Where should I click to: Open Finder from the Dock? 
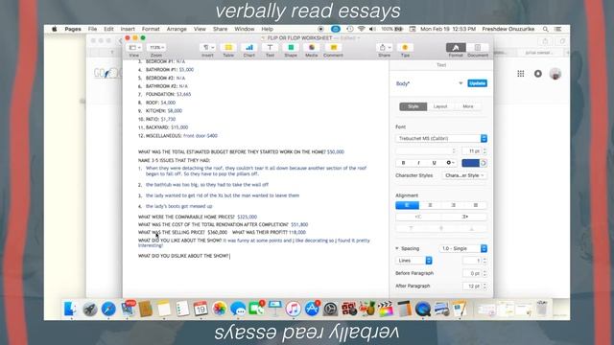[71, 309]
